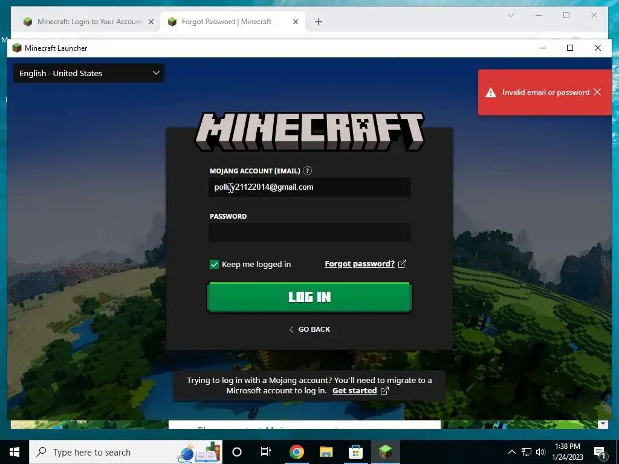Minimize the Minecraft Launcher window
Viewport: 619px width, 464px height.
(x=543, y=48)
